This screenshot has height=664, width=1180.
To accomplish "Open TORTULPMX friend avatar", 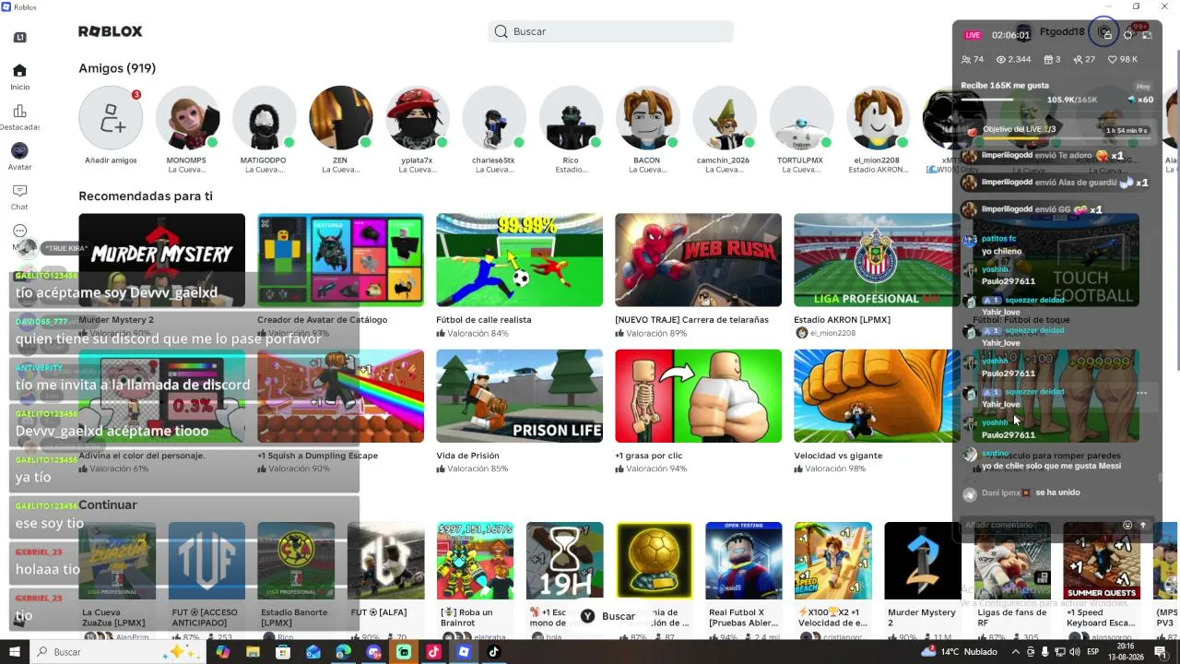I will 800,118.
